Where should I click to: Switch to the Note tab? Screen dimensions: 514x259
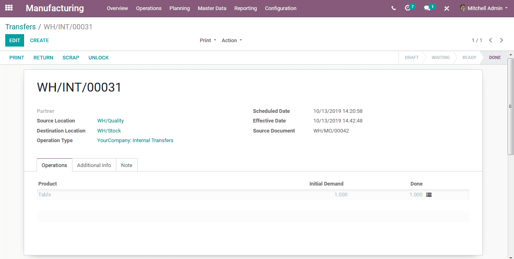[x=127, y=165]
